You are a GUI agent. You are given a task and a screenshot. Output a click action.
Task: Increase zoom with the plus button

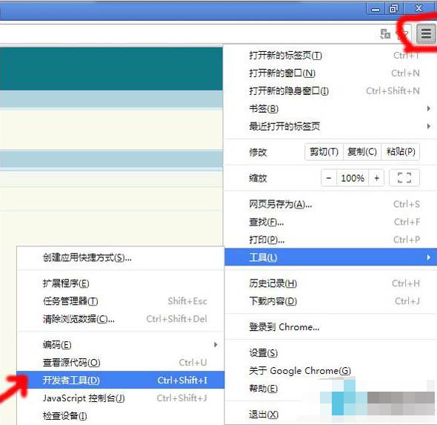point(376,178)
